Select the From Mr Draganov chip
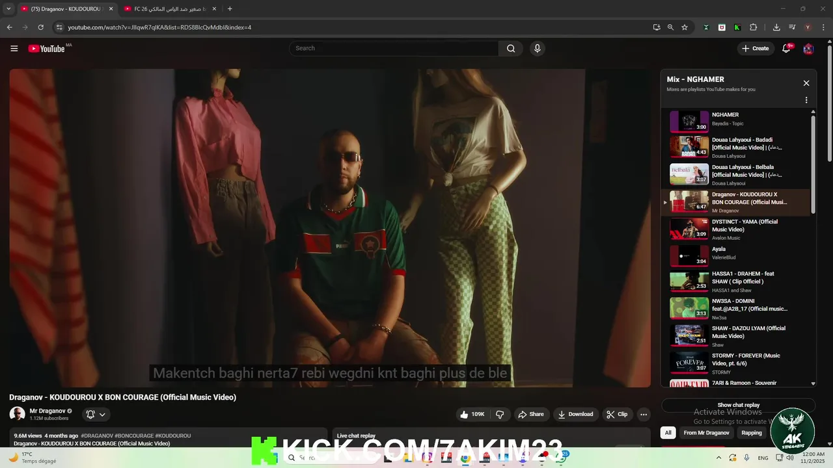This screenshot has height=468, width=833. [x=706, y=433]
